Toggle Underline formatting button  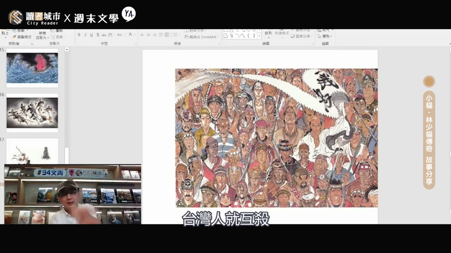point(92,35)
